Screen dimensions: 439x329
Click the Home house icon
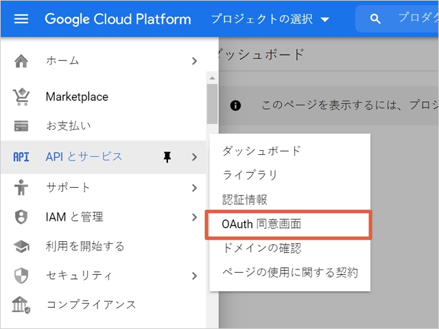[x=21, y=61]
